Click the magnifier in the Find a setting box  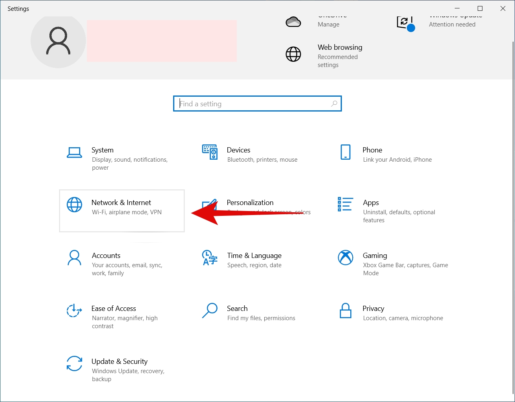[x=334, y=104]
